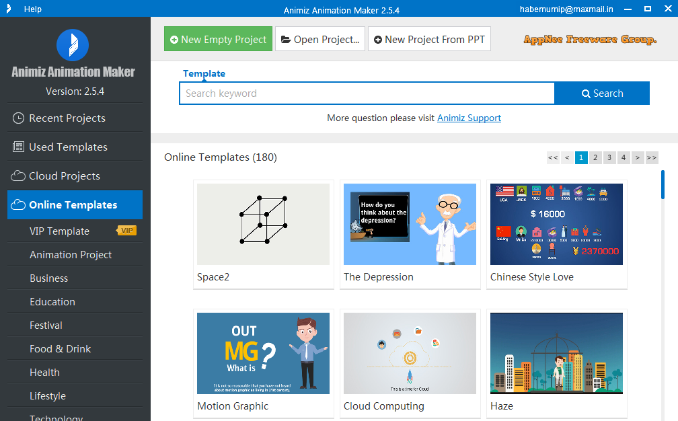Create a New Empty Project
The width and height of the screenshot is (678, 421).
point(218,39)
